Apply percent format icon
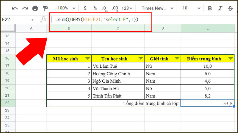 pyautogui.click(x=95, y=8)
